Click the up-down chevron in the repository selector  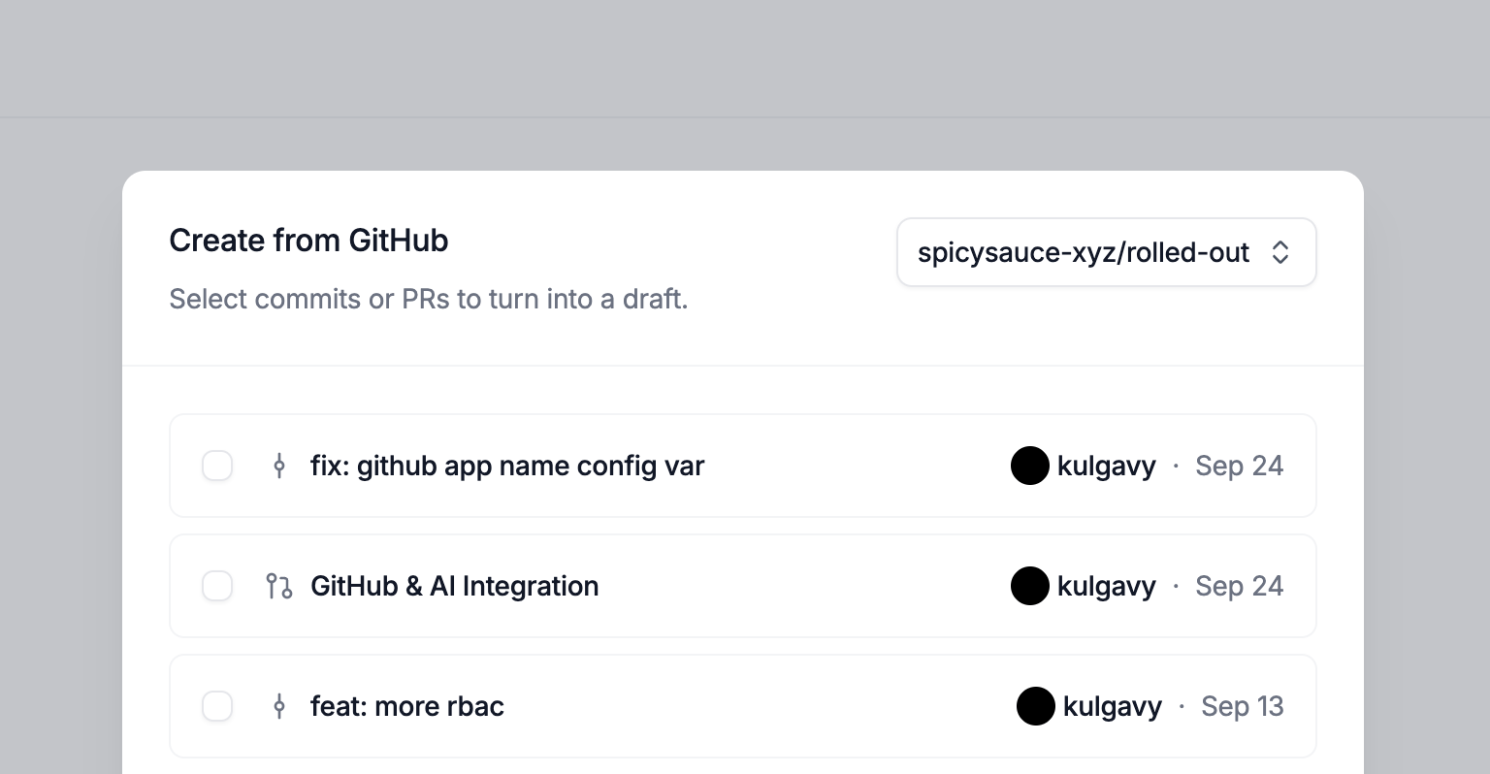tap(1280, 253)
